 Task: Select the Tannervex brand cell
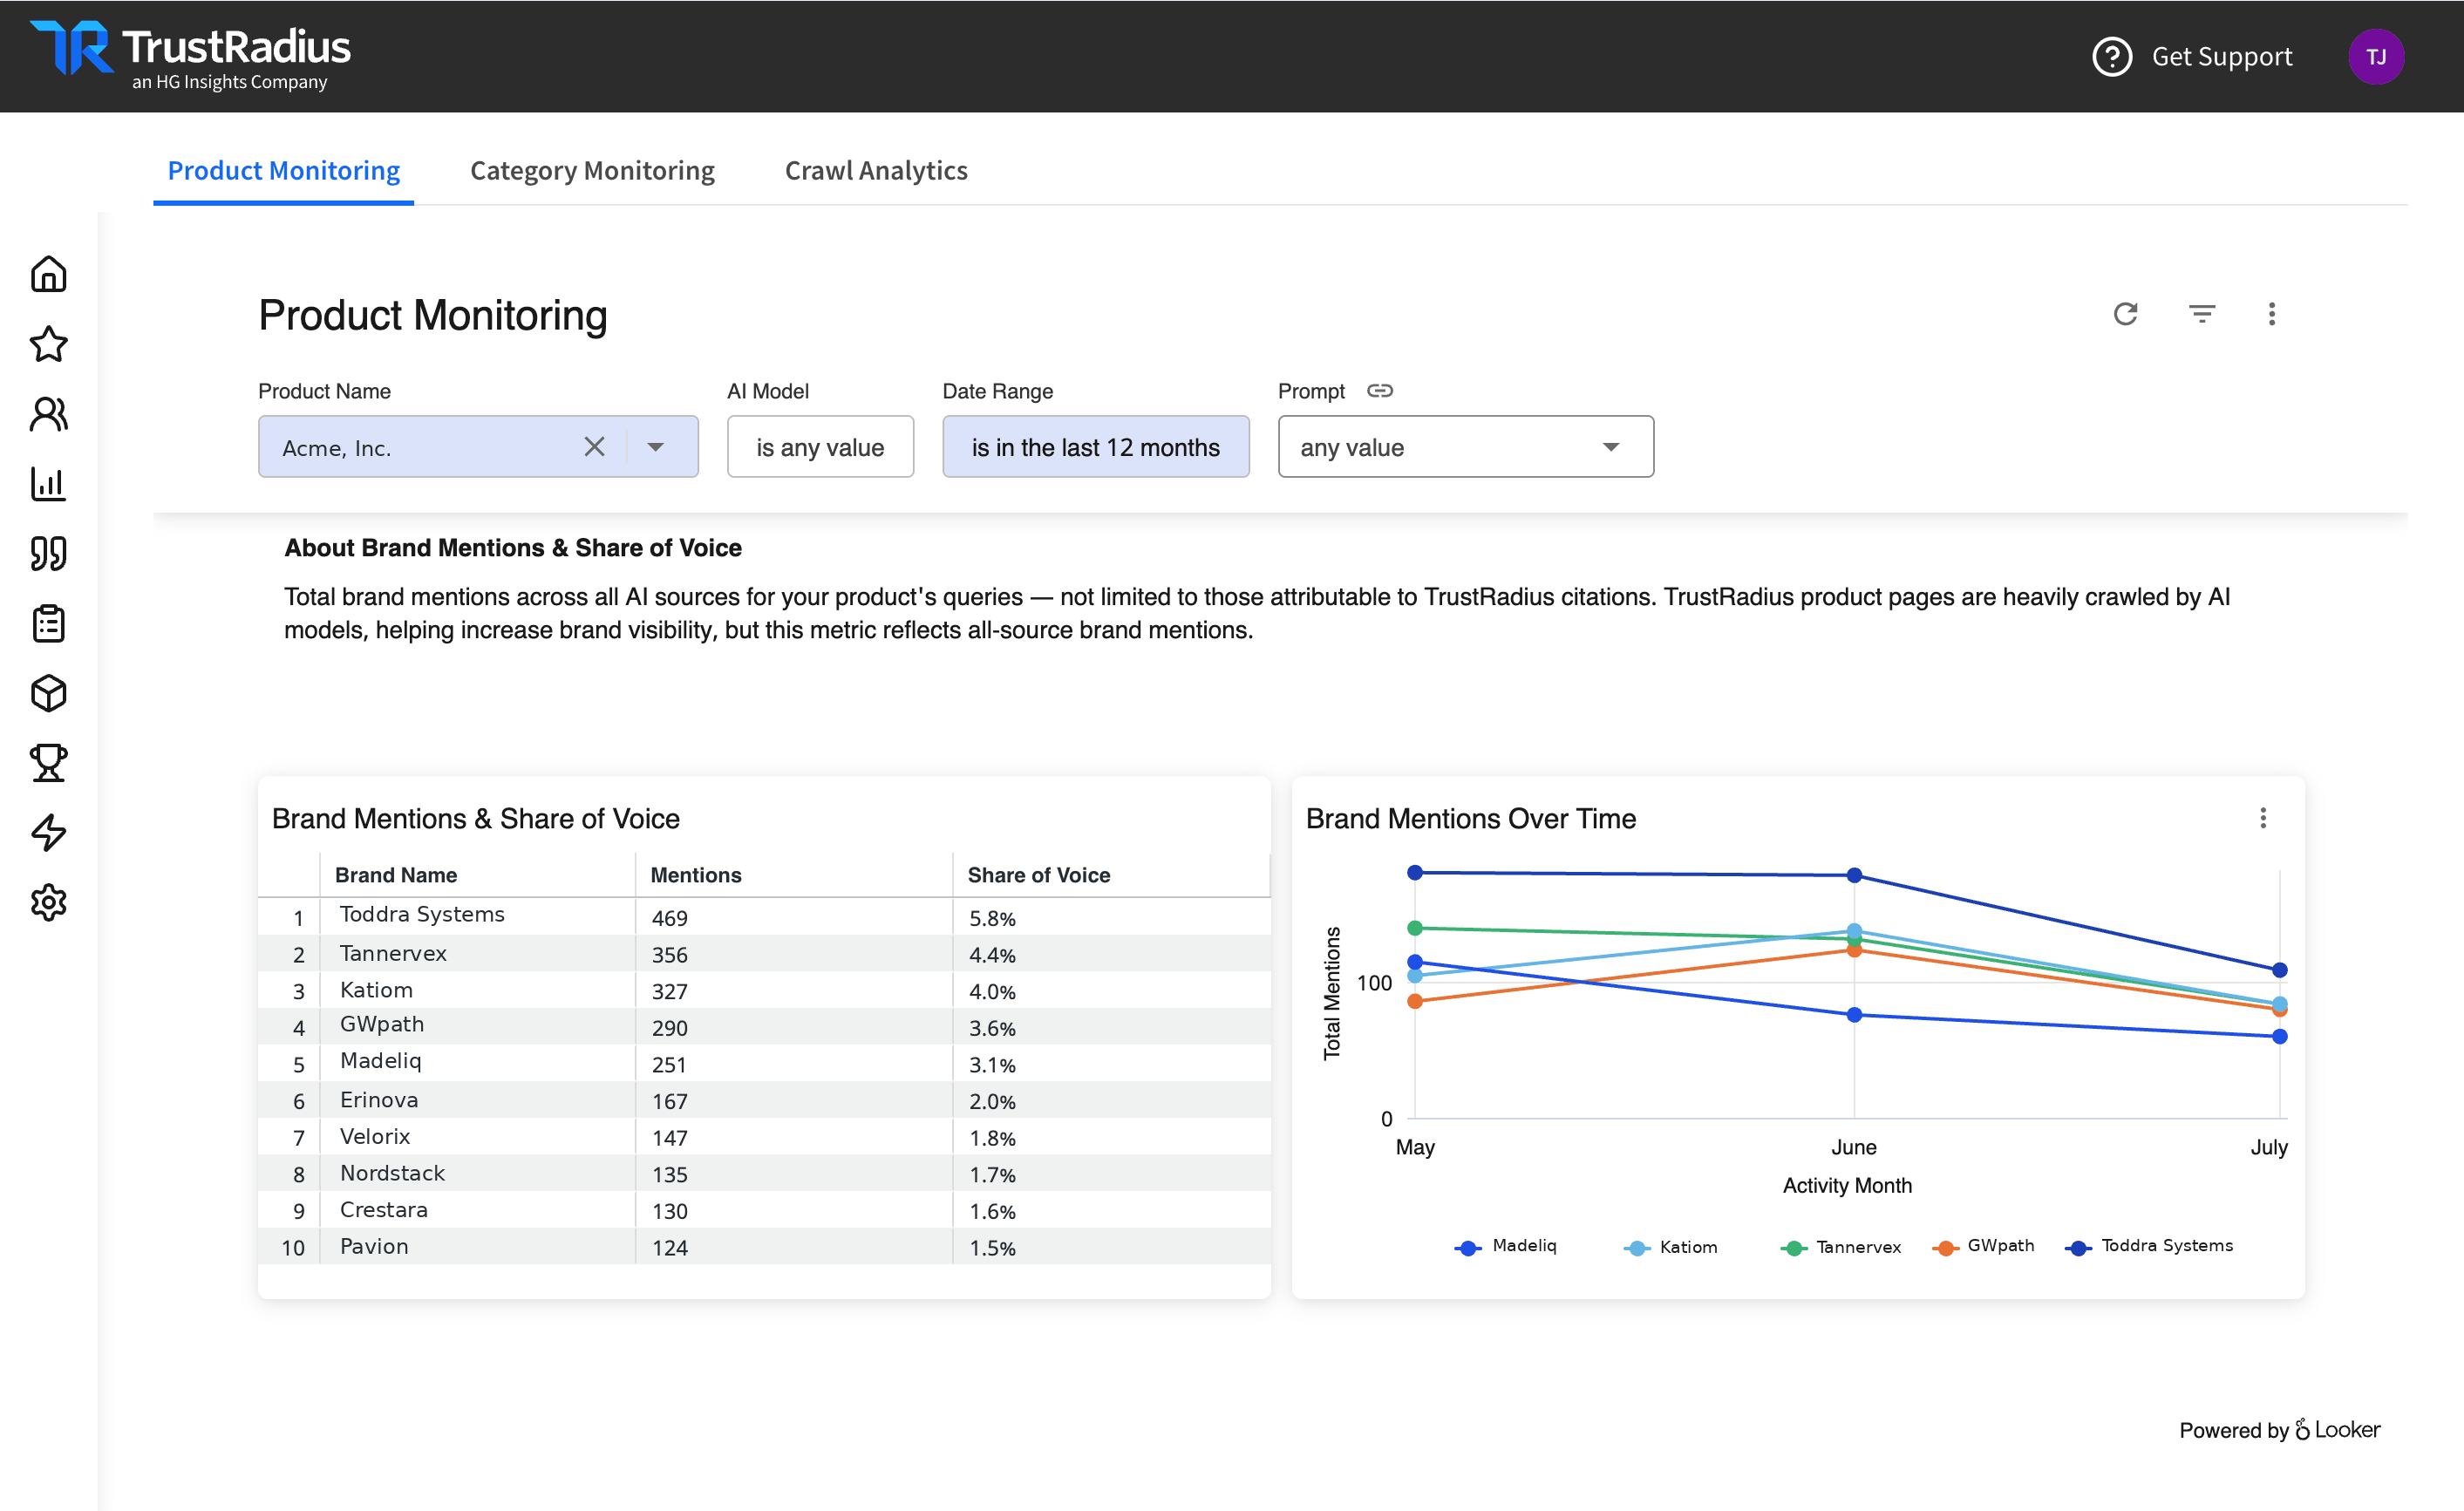[477, 953]
